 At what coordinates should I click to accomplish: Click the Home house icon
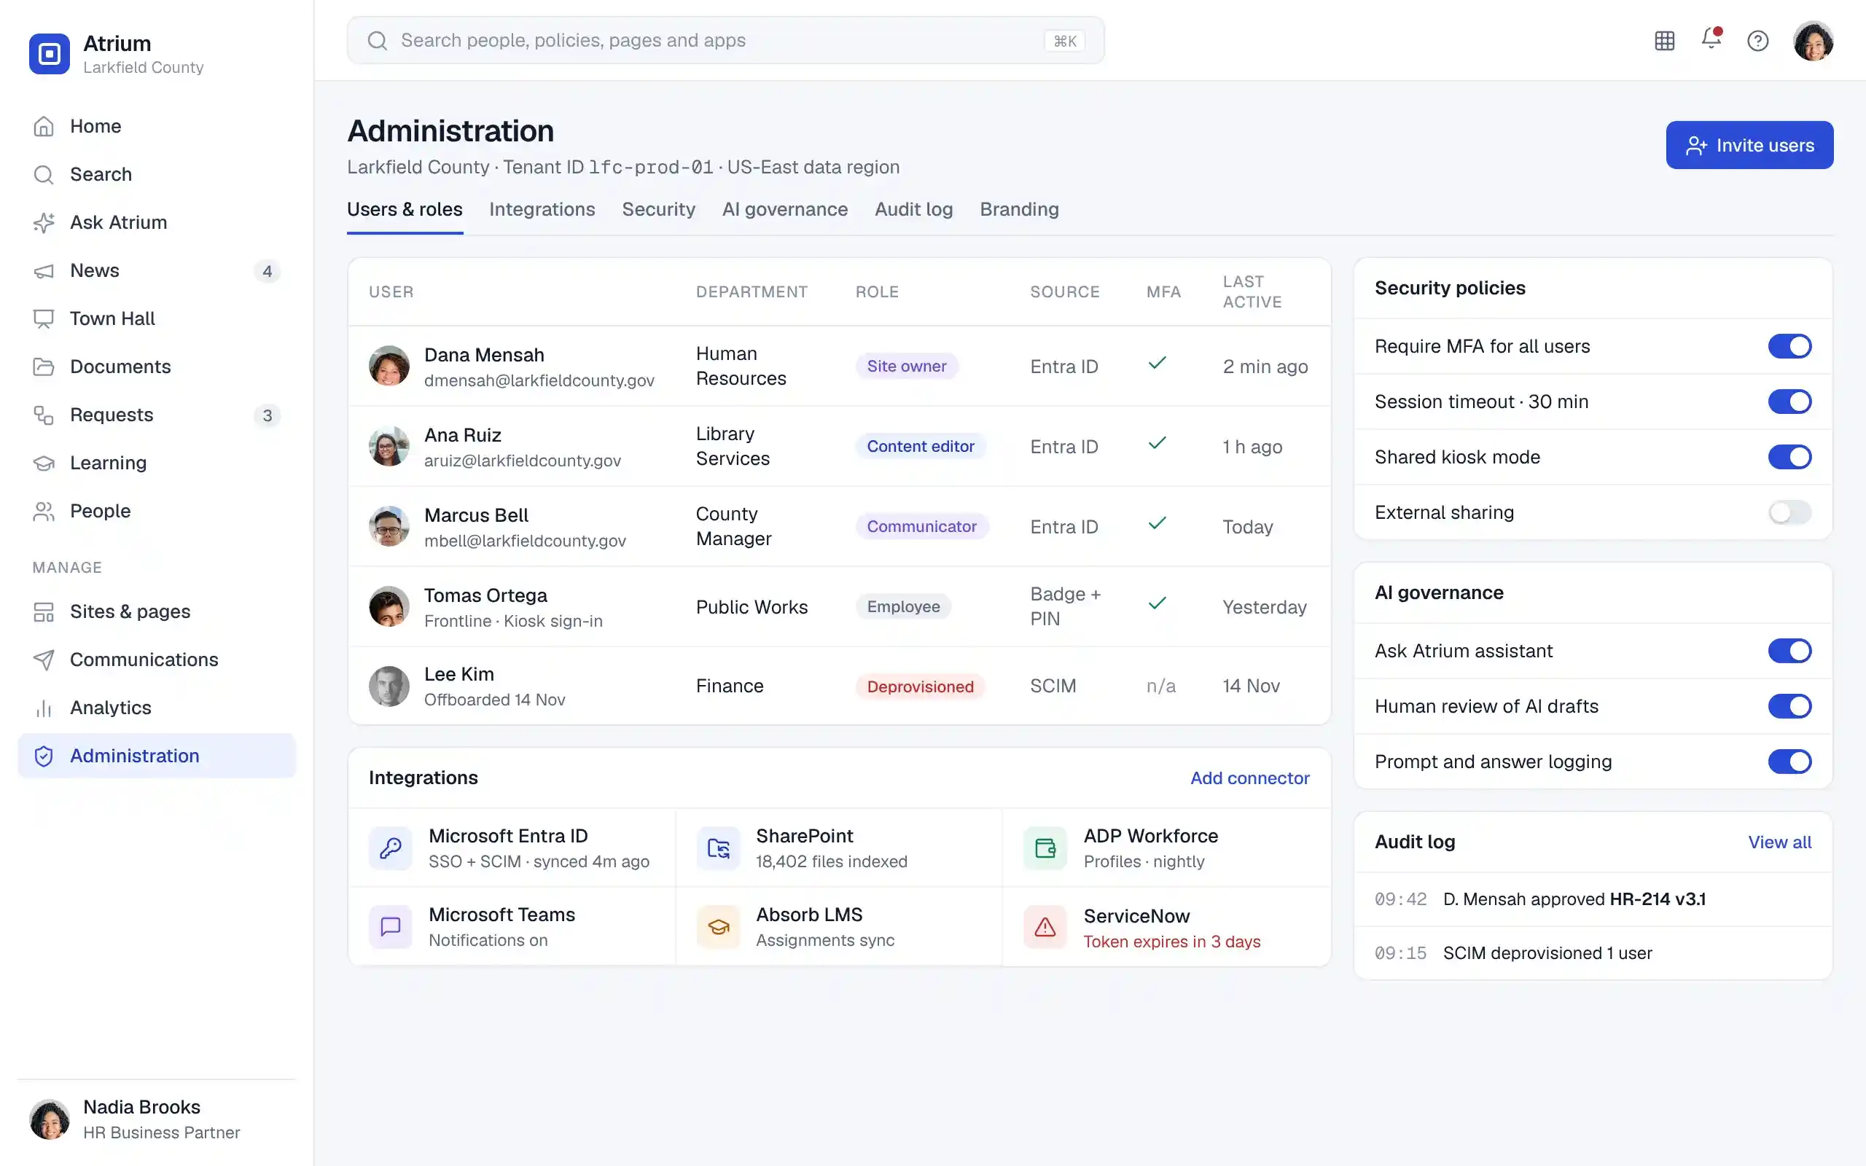(44, 127)
